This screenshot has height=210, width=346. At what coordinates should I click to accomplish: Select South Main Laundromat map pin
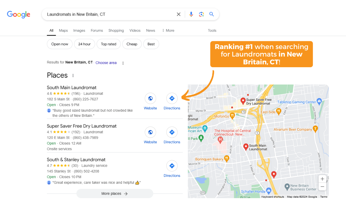point(246,147)
